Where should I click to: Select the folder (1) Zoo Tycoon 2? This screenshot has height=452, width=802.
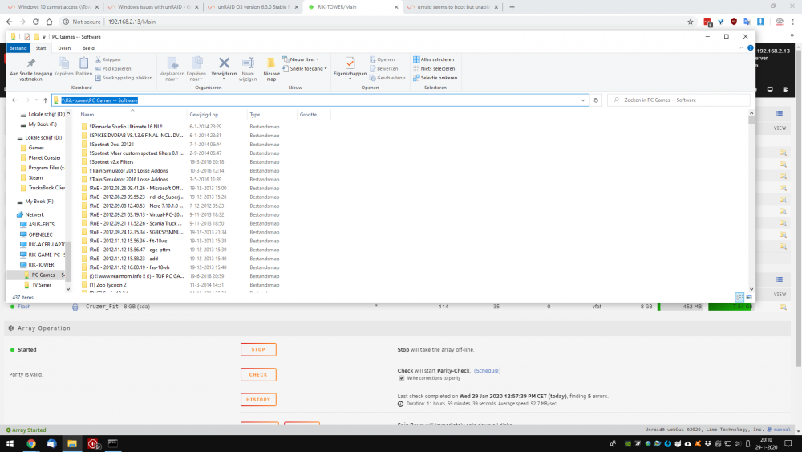107,285
